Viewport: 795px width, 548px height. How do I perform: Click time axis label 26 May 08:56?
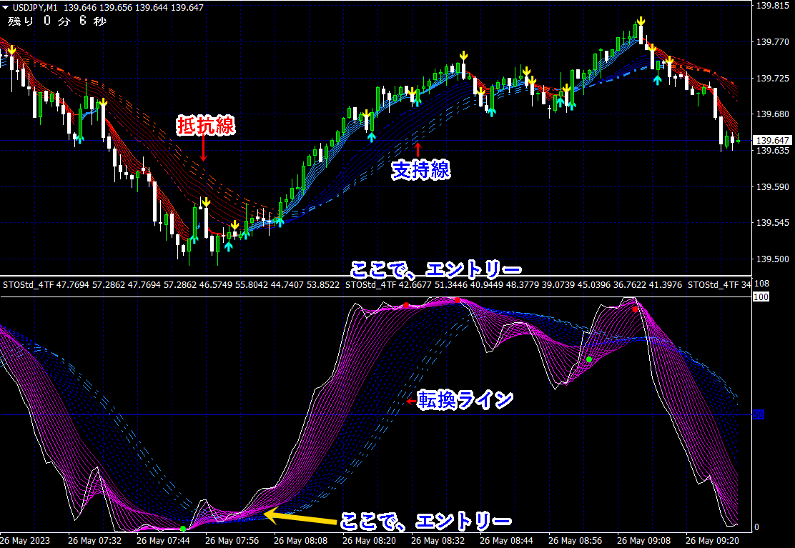pyautogui.click(x=576, y=541)
